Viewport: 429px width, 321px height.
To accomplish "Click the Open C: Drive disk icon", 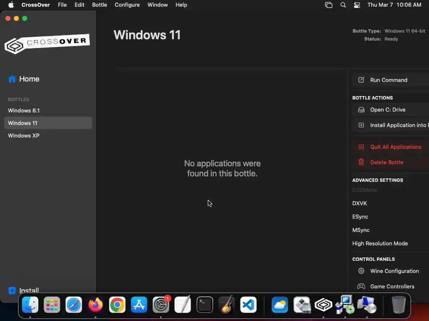I will click(x=361, y=110).
